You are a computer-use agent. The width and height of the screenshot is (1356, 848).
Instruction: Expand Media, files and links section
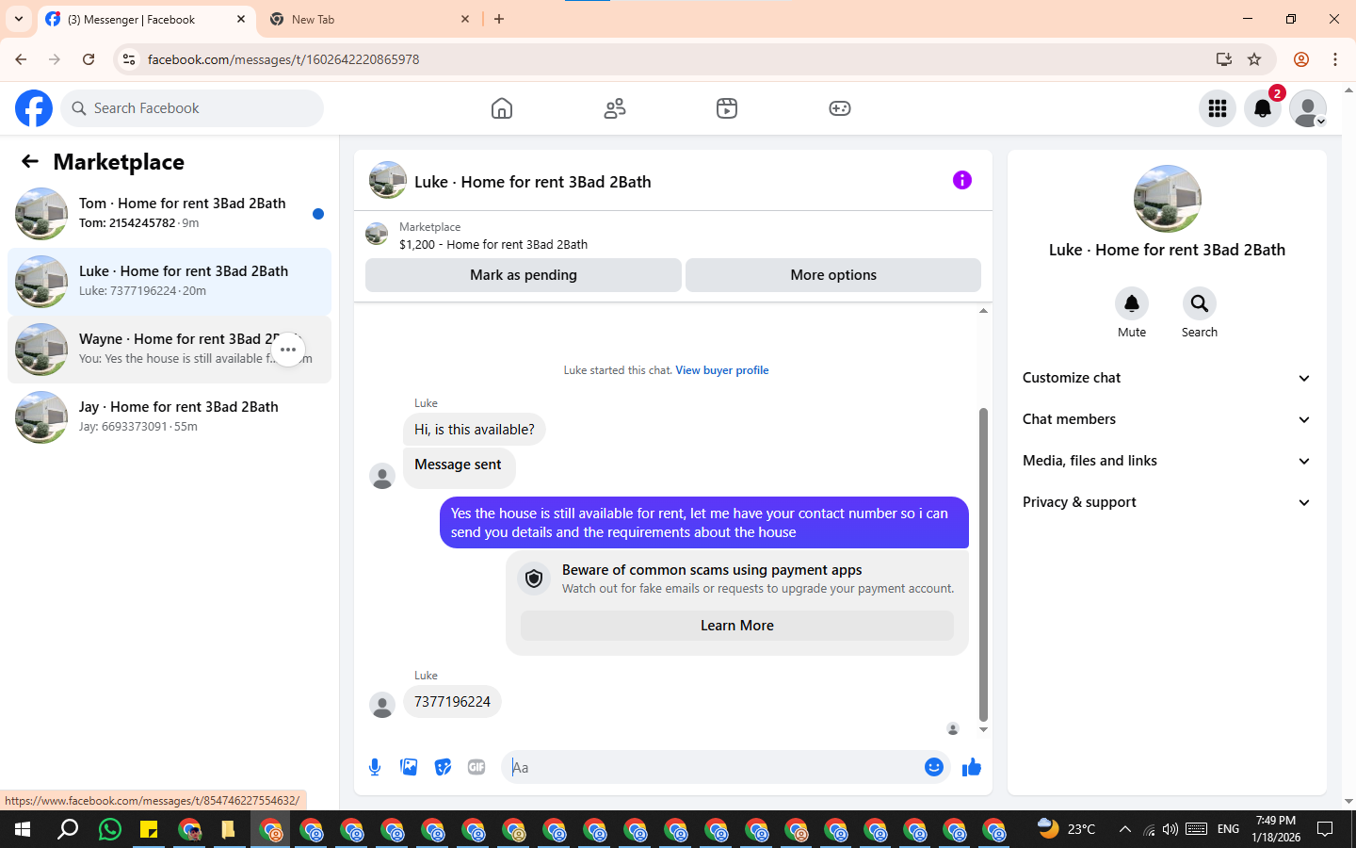pos(1167,461)
